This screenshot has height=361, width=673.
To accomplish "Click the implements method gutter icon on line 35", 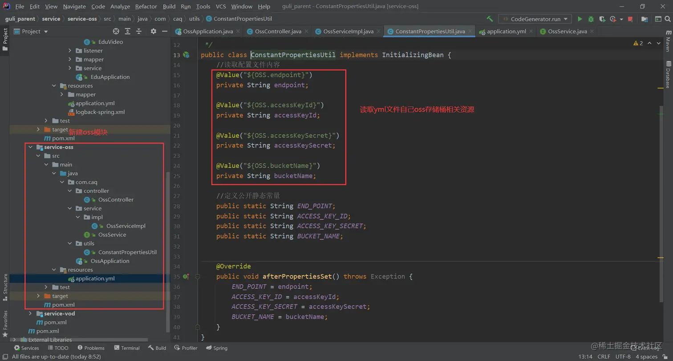I will pyautogui.click(x=186, y=276).
